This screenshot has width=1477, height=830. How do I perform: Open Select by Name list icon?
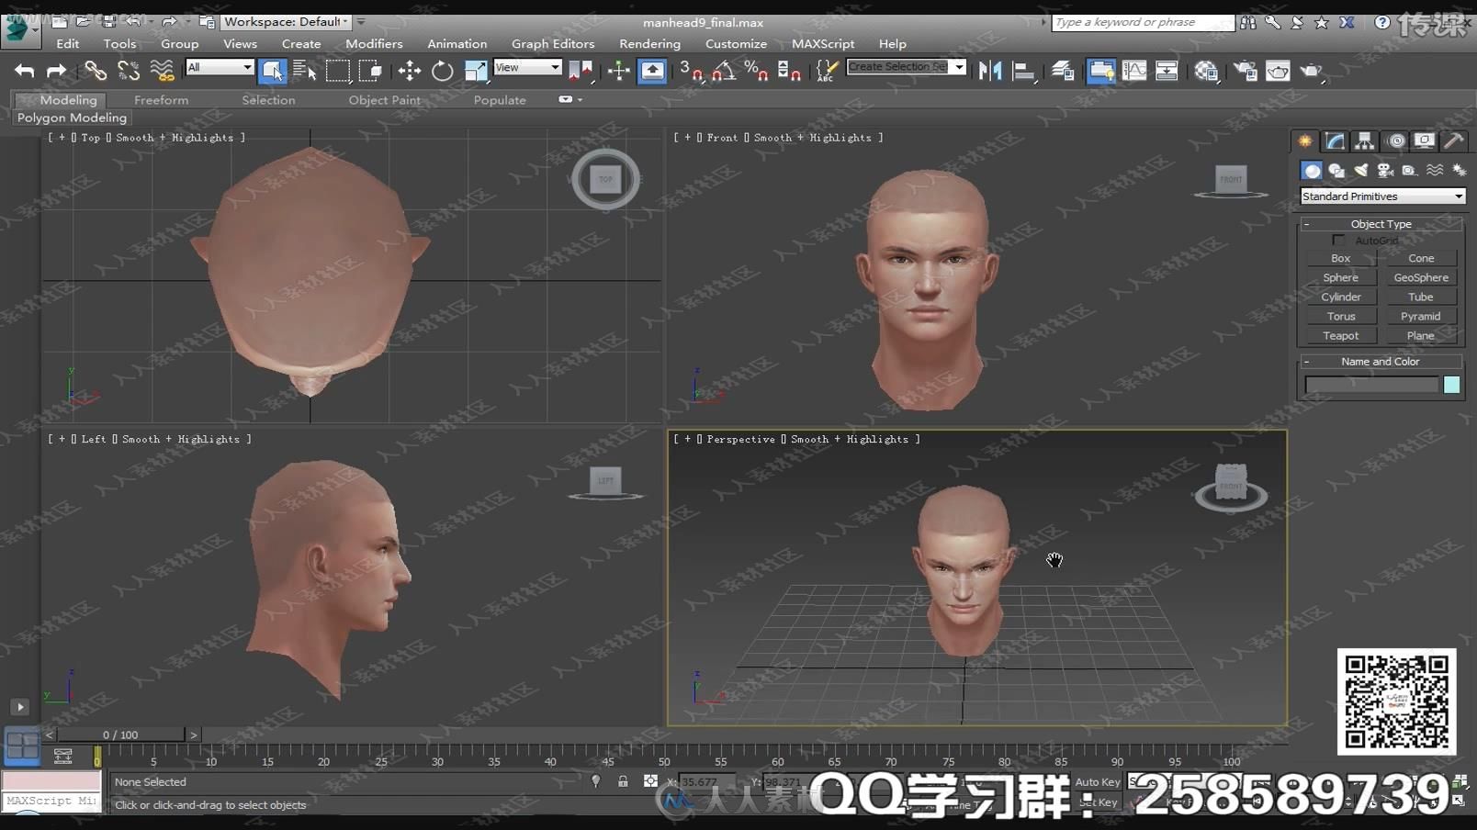(x=305, y=71)
